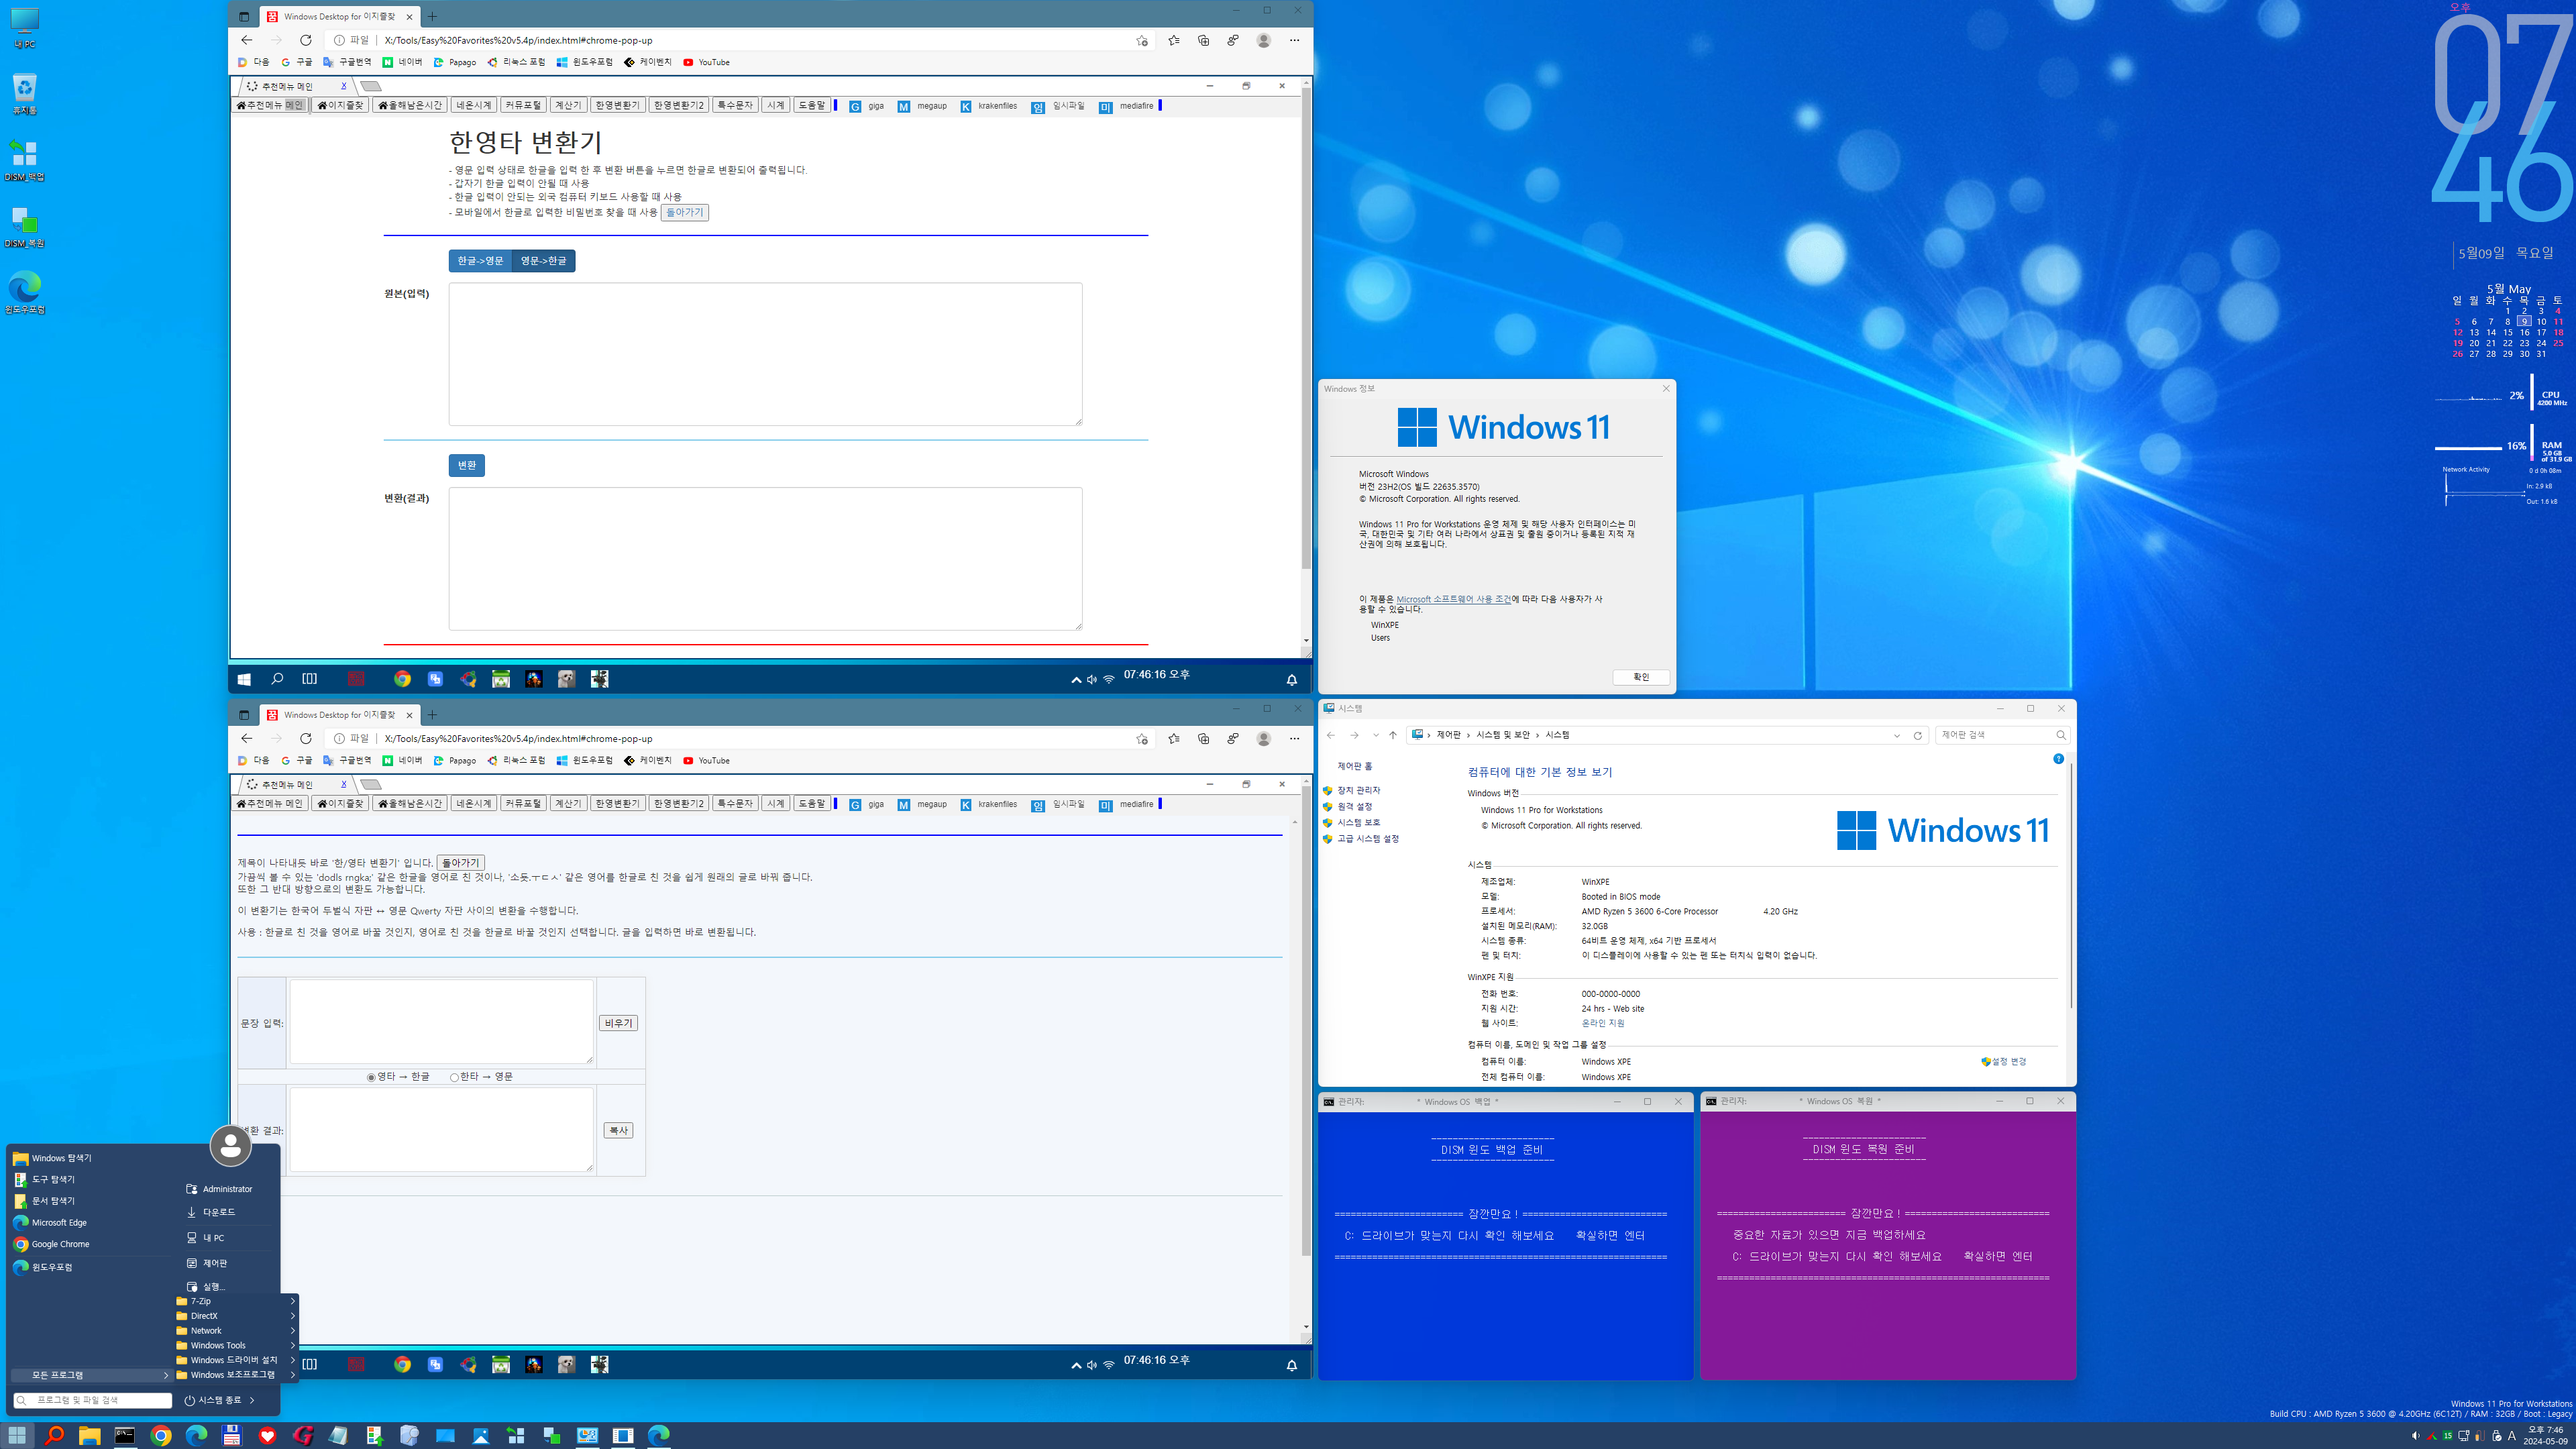The width and height of the screenshot is (2576, 1449).
Task: Launch Command Prompt from the taskbar
Action: [125, 1435]
